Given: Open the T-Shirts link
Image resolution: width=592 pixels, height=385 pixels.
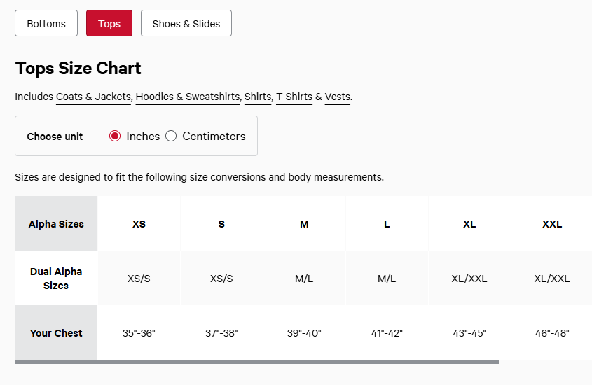Looking at the screenshot, I should [x=294, y=97].
